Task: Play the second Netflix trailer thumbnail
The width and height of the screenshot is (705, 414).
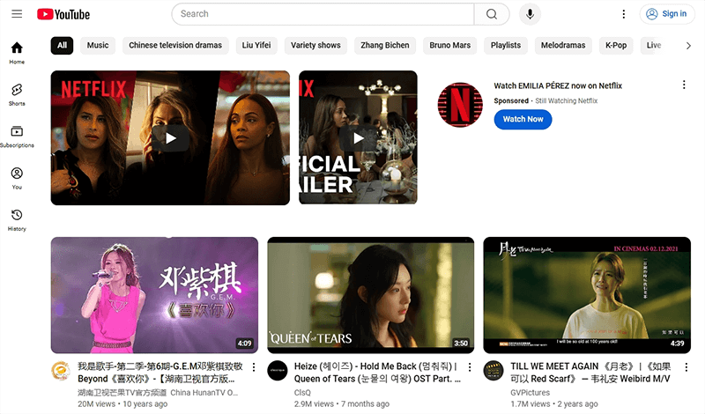Action: coord(358,137)
